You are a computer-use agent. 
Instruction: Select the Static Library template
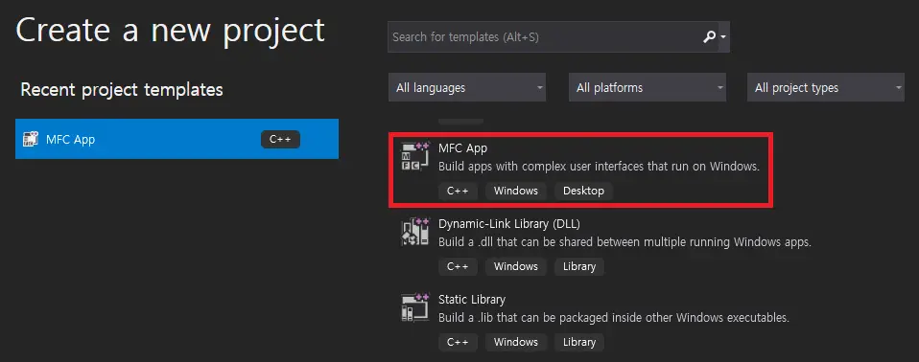472,300
